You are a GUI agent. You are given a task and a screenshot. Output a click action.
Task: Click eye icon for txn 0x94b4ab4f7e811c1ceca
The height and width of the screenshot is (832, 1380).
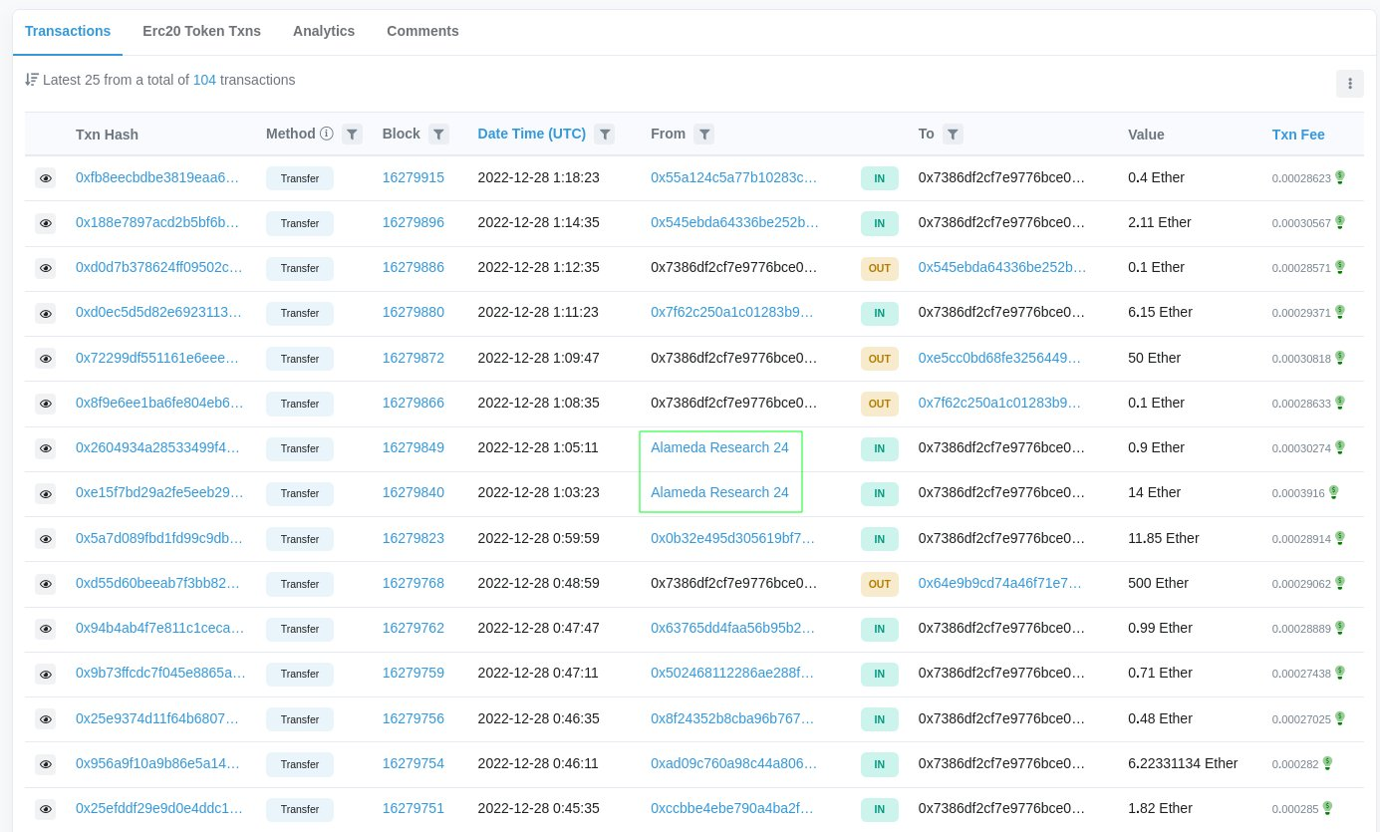(46, 629)
